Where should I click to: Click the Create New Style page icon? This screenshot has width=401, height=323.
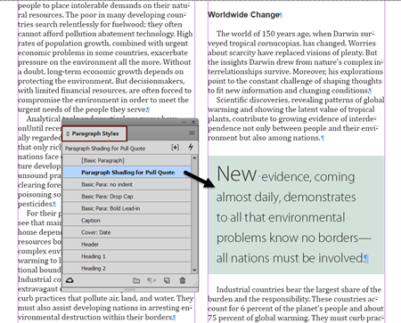[167, 280]
